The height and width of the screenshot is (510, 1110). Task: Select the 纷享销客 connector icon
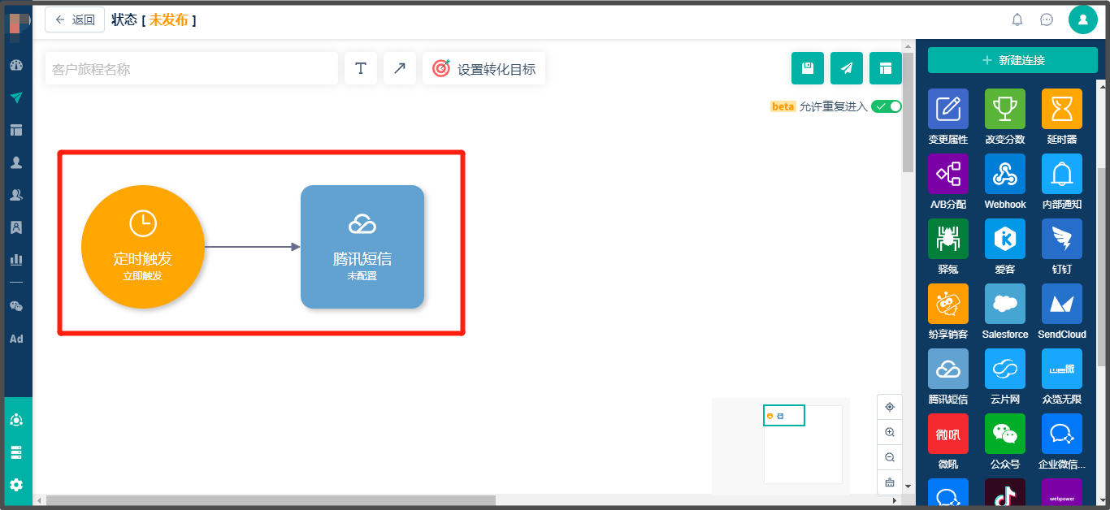[948, 304]
